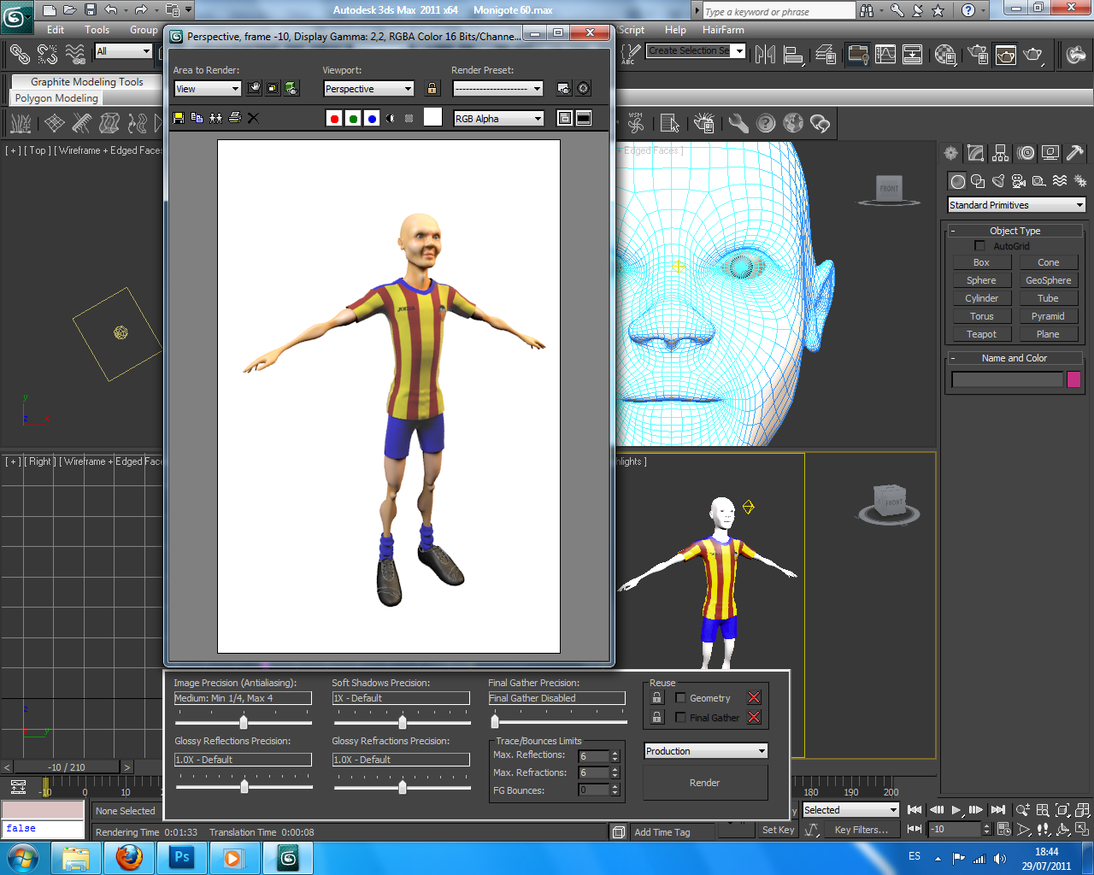Collapse the Name and Color rollout
The height and width of the screenshot is (875, 1094).
(1015, 358)
